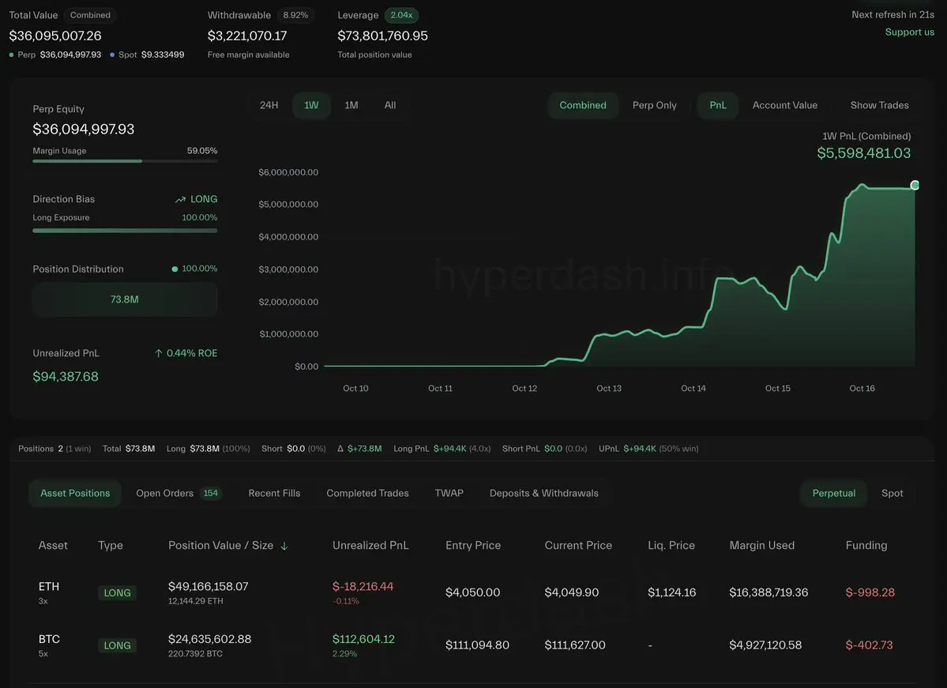Click the chart's latest data point marker
The width and height of the screenshot is (947, 688).
(x=915, y=186)
